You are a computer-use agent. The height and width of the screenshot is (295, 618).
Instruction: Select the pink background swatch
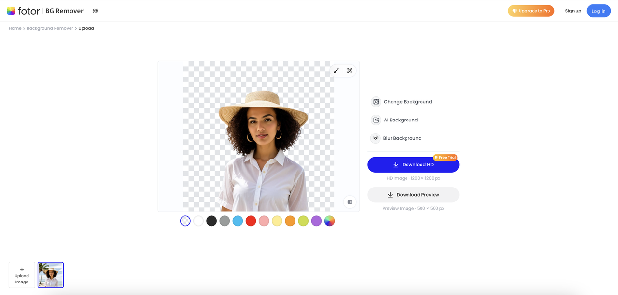264,221
